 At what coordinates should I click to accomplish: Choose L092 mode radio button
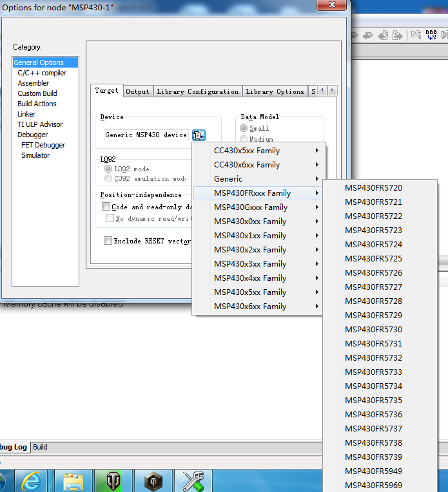(x=108, y=169)
